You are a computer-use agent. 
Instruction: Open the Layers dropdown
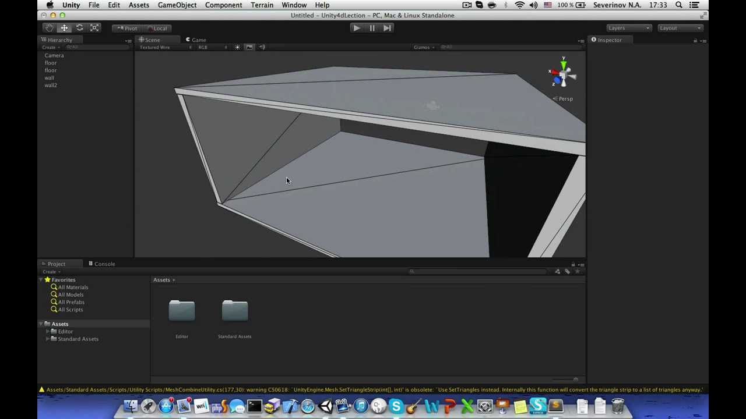[628, 28]
